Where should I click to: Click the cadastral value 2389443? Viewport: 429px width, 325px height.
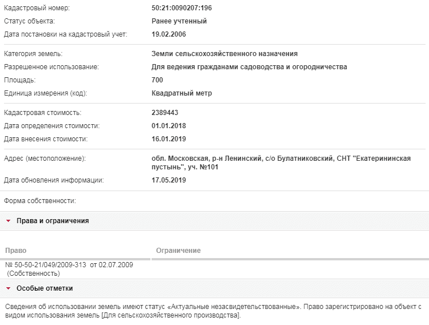click(165, 113)
